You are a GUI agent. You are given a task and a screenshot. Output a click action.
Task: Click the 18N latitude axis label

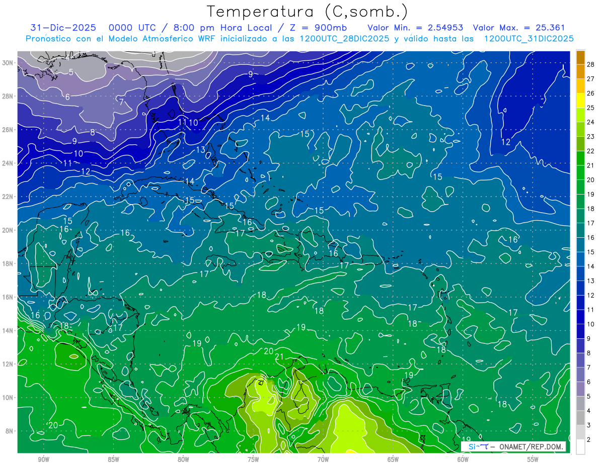tap(8, 263)
